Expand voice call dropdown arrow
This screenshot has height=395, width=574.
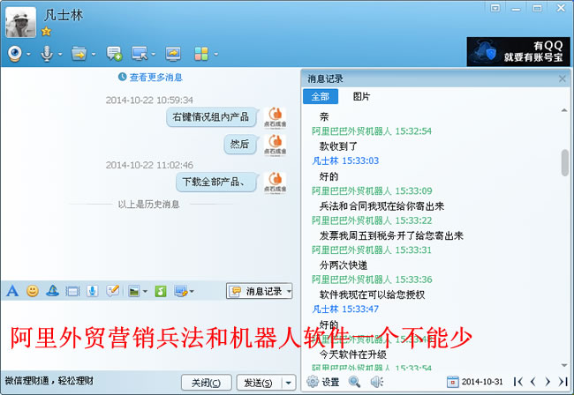coord(60,55)
